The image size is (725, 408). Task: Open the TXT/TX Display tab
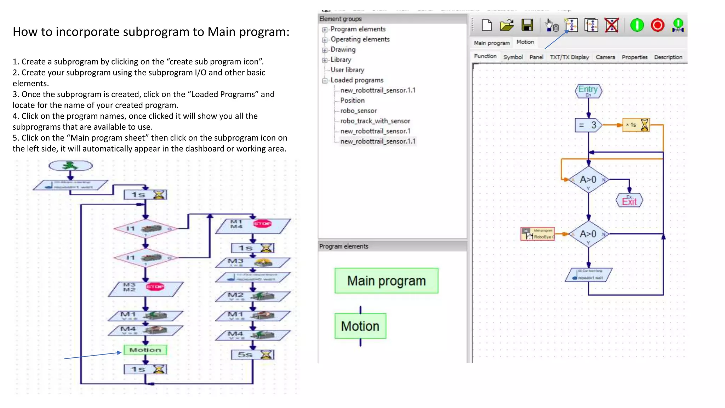click(x=569, y=57)
